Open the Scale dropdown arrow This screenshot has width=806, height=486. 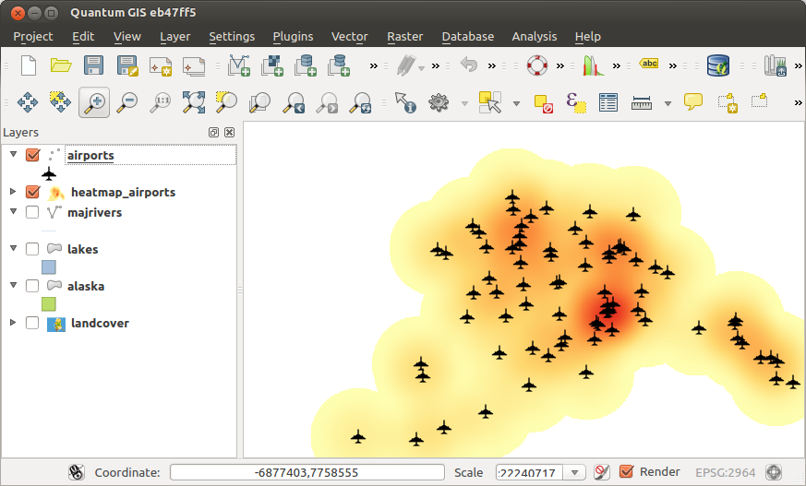click(576, 473)
